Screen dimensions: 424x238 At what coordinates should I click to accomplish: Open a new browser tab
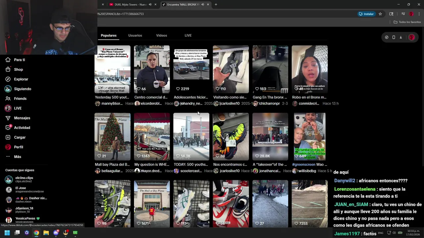[x=216, y=4]
